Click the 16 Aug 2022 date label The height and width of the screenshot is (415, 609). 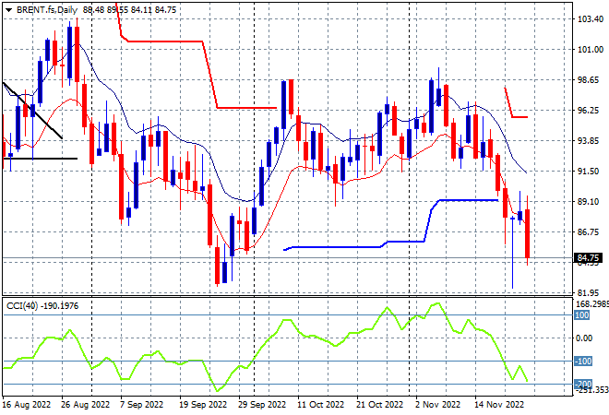[x=27, y=405]
